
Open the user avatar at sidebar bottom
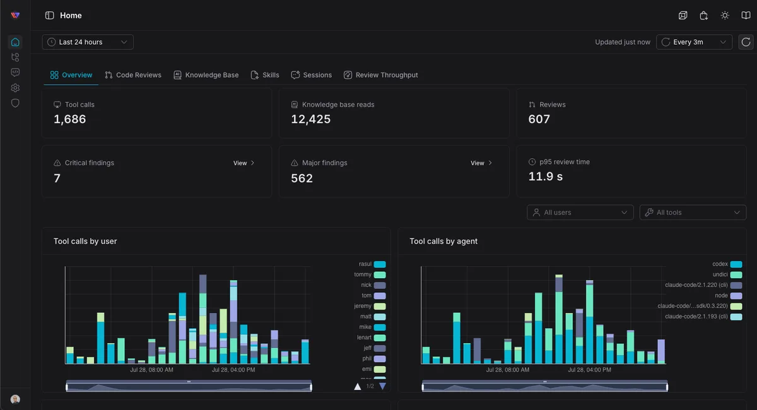[x=15, y=399]
